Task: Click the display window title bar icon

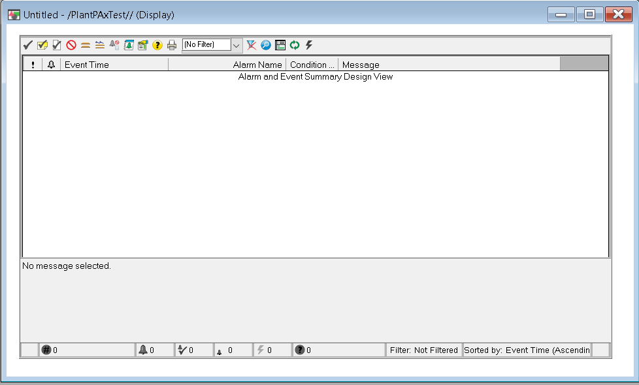Action: (x=14, y=15)
